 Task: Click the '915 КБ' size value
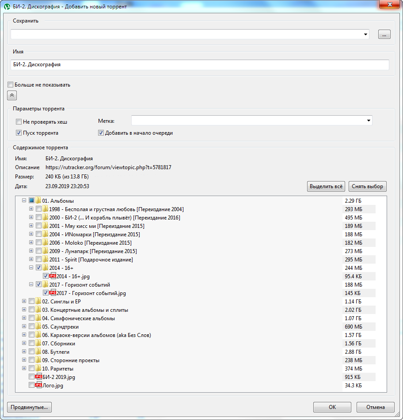353,377
